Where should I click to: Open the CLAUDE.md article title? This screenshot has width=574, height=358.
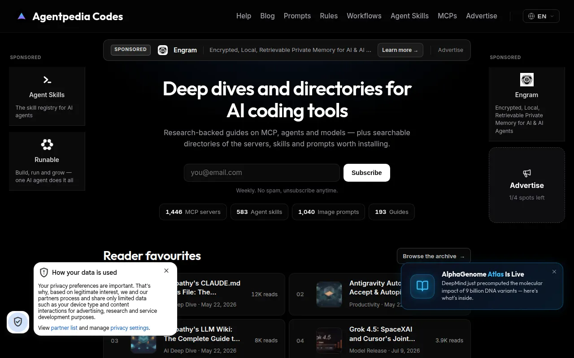(202, 288)
